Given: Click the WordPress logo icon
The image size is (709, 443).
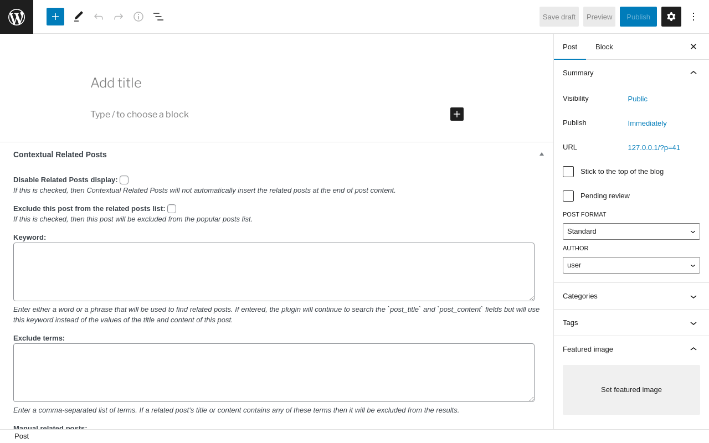Looking at the screenshot, I should coord(17,17).
